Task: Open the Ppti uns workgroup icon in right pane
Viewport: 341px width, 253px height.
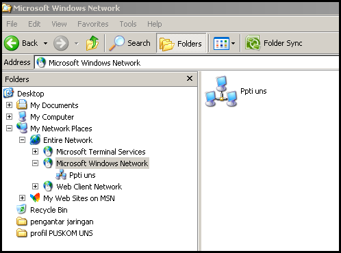Action: click(221, 92)
